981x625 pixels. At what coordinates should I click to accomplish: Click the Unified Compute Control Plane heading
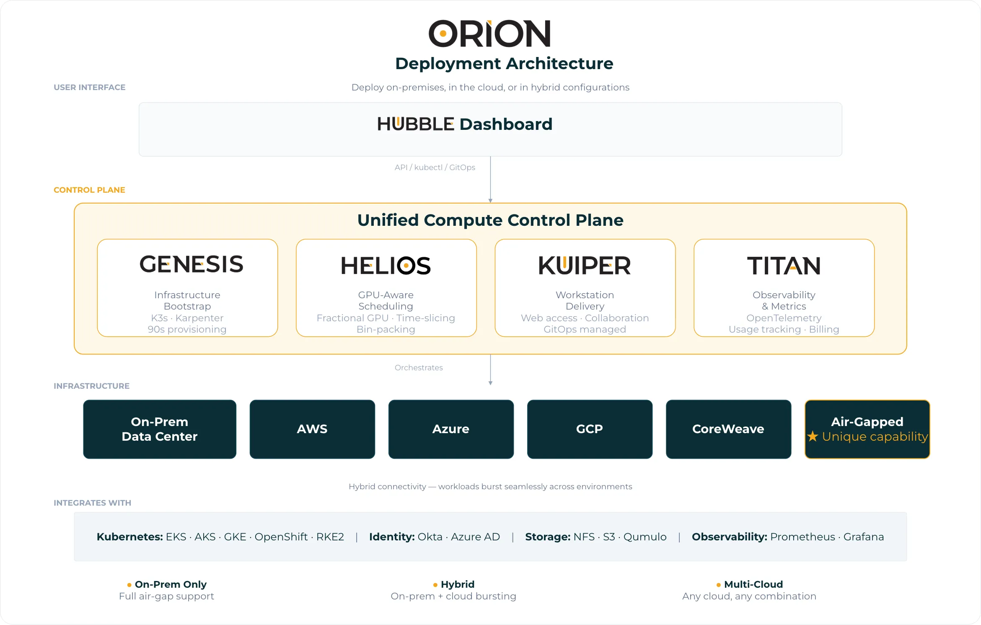(490, 220)
